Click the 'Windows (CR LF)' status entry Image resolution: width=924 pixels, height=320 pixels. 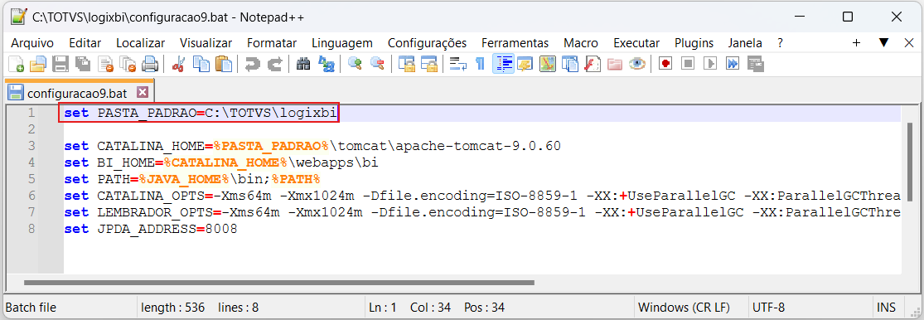point(684,307)
